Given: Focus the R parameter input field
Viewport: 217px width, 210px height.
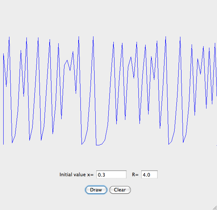Looking at the screenshot, I should [x=149, y=174].
